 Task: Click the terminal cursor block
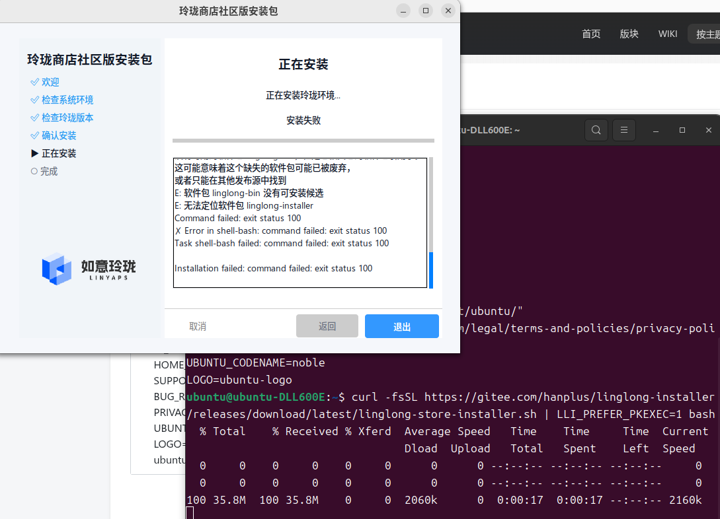(x=190, y=513)
